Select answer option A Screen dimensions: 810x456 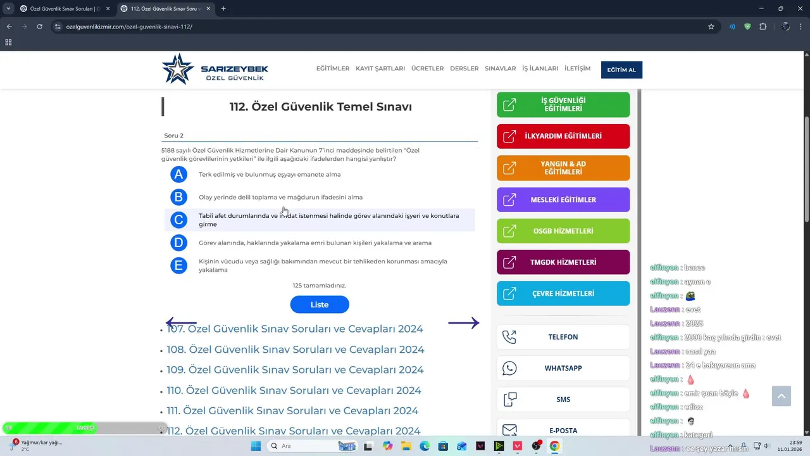(178, 175)
